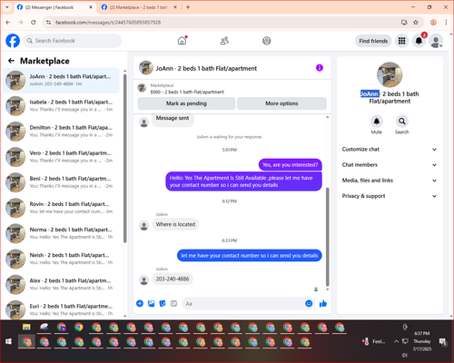This screenshot has height=363, width=454.
Task: Open a new browser tab
Action: 188,7
